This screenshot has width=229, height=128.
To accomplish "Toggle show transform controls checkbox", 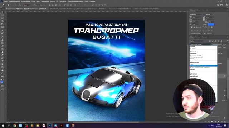I will pos(33,5).
